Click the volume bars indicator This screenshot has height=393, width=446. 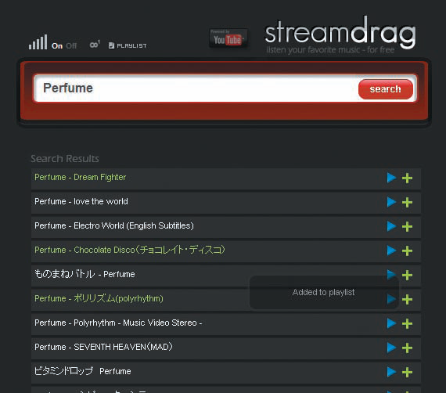38,42
